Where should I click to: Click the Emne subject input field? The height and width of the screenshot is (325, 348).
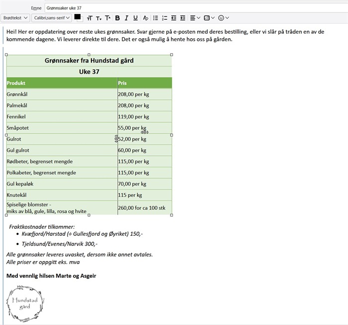[194, 8]
